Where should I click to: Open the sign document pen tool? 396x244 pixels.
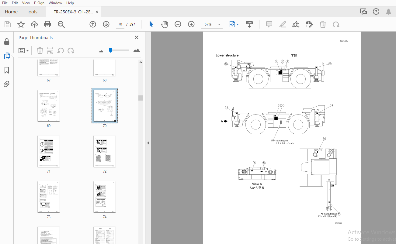coord(296,24)
